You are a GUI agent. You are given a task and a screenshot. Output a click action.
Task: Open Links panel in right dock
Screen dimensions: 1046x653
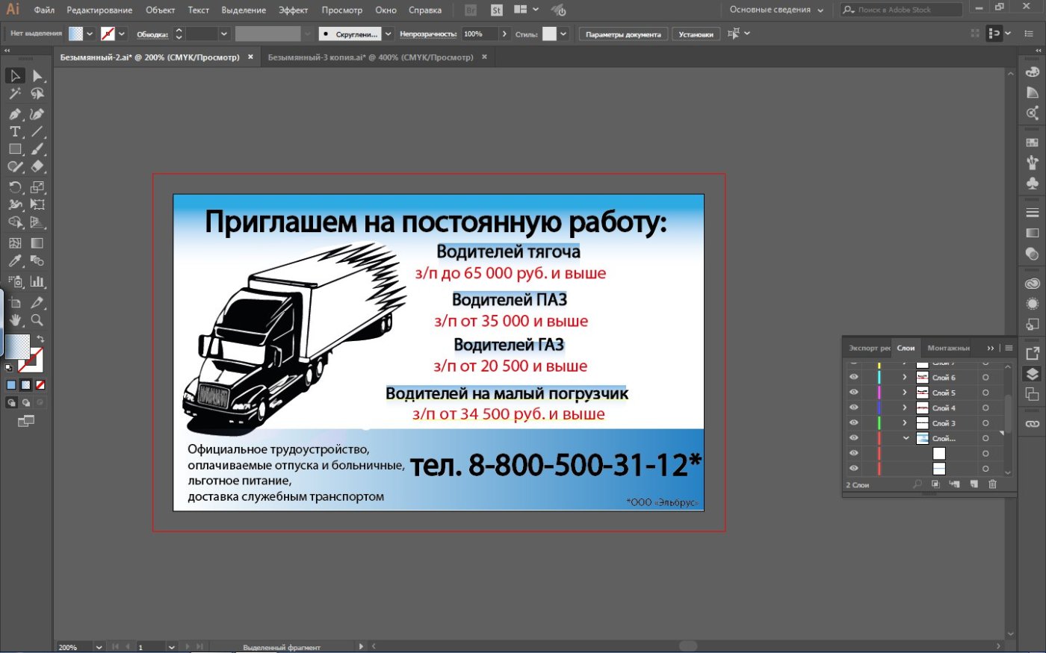(1033, 423)
